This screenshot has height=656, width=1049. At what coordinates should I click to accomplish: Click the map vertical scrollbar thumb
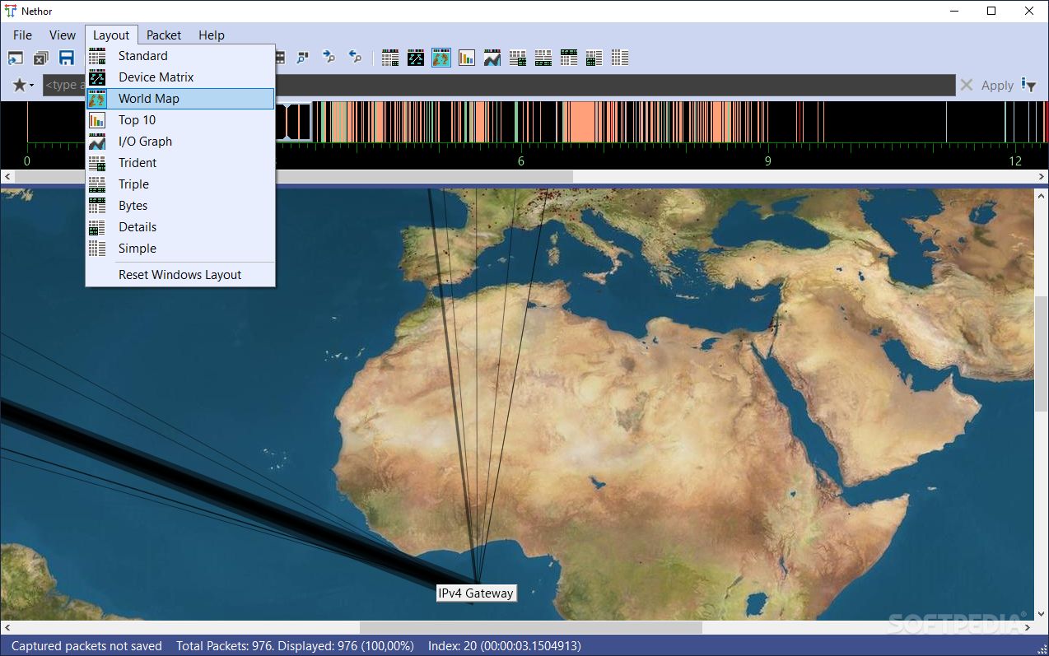1042,355
